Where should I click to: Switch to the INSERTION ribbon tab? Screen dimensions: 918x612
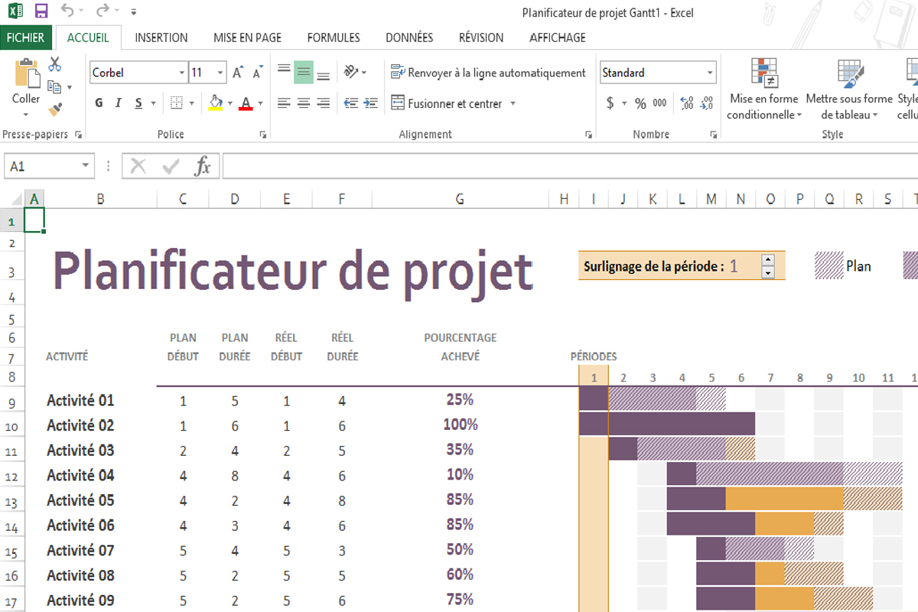click(x=161, y=37)
